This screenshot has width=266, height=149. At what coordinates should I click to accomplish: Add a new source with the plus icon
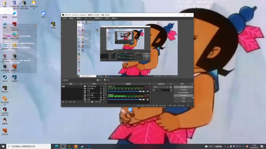point(85,102)
